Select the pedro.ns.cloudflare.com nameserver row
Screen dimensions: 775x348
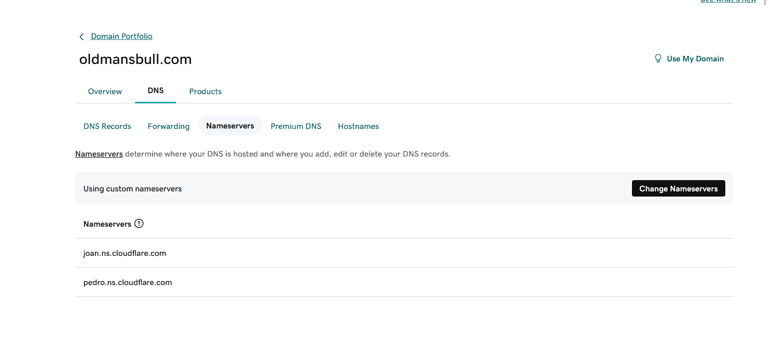click(x=127, y=282)
